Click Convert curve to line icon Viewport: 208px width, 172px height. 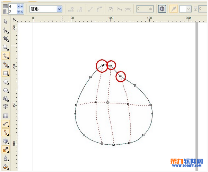coord(90,9)
